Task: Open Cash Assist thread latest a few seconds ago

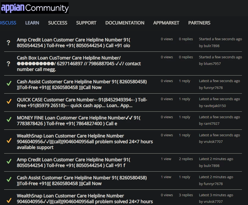Action: pos(82,85)
